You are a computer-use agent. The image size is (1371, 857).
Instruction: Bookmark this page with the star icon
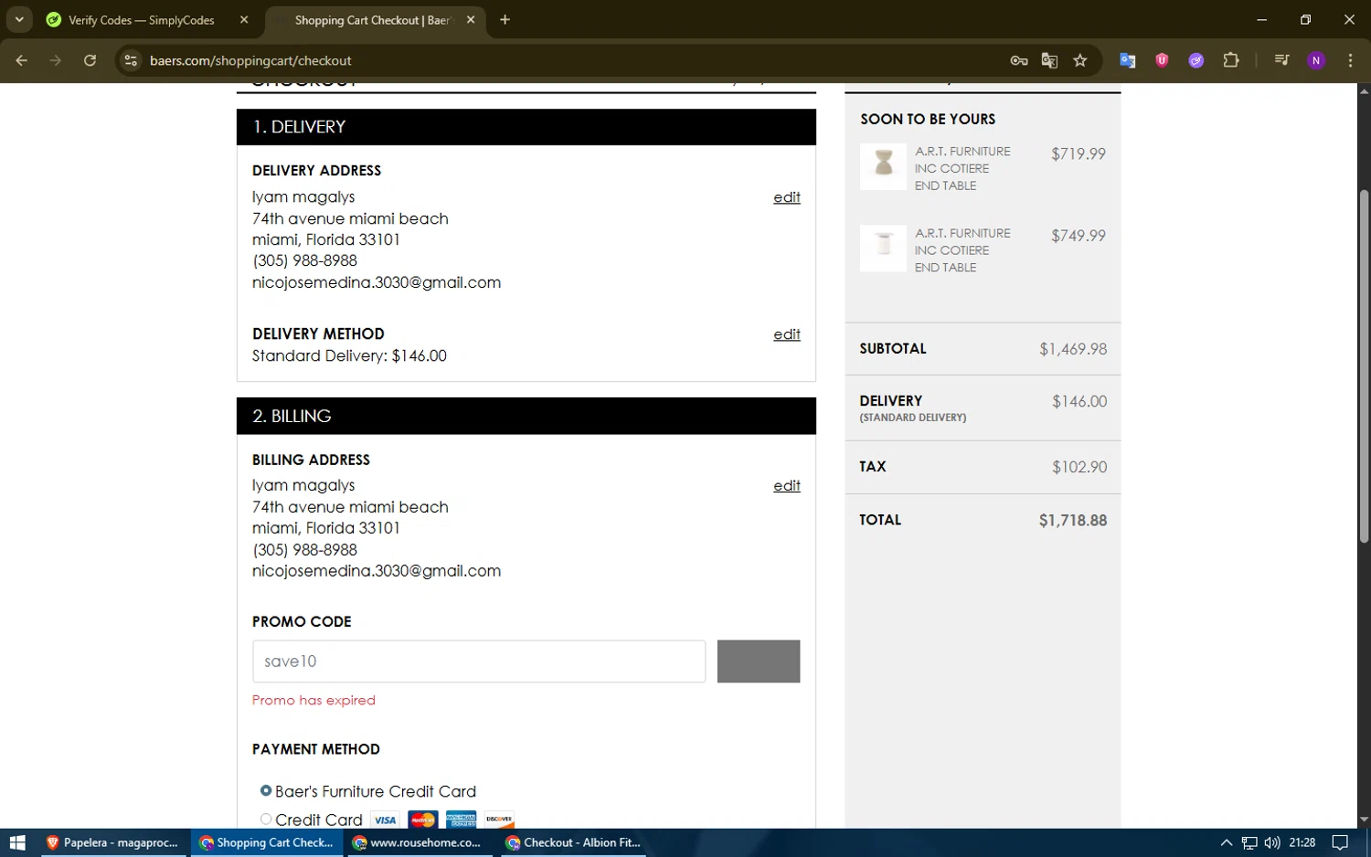click(1080, 60)
